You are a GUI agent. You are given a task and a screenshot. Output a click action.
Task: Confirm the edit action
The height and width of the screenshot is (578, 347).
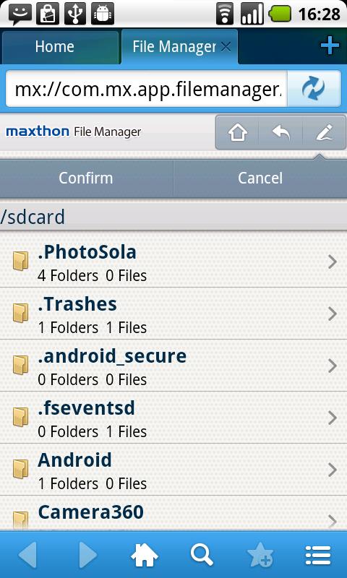click(x=86, y=178)
